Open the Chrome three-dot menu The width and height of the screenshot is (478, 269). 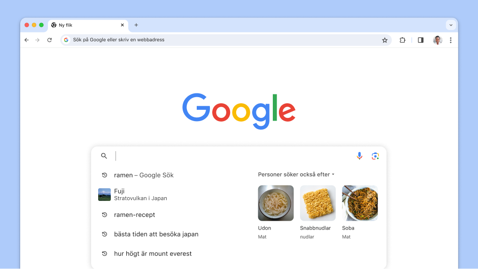[451, 40]
